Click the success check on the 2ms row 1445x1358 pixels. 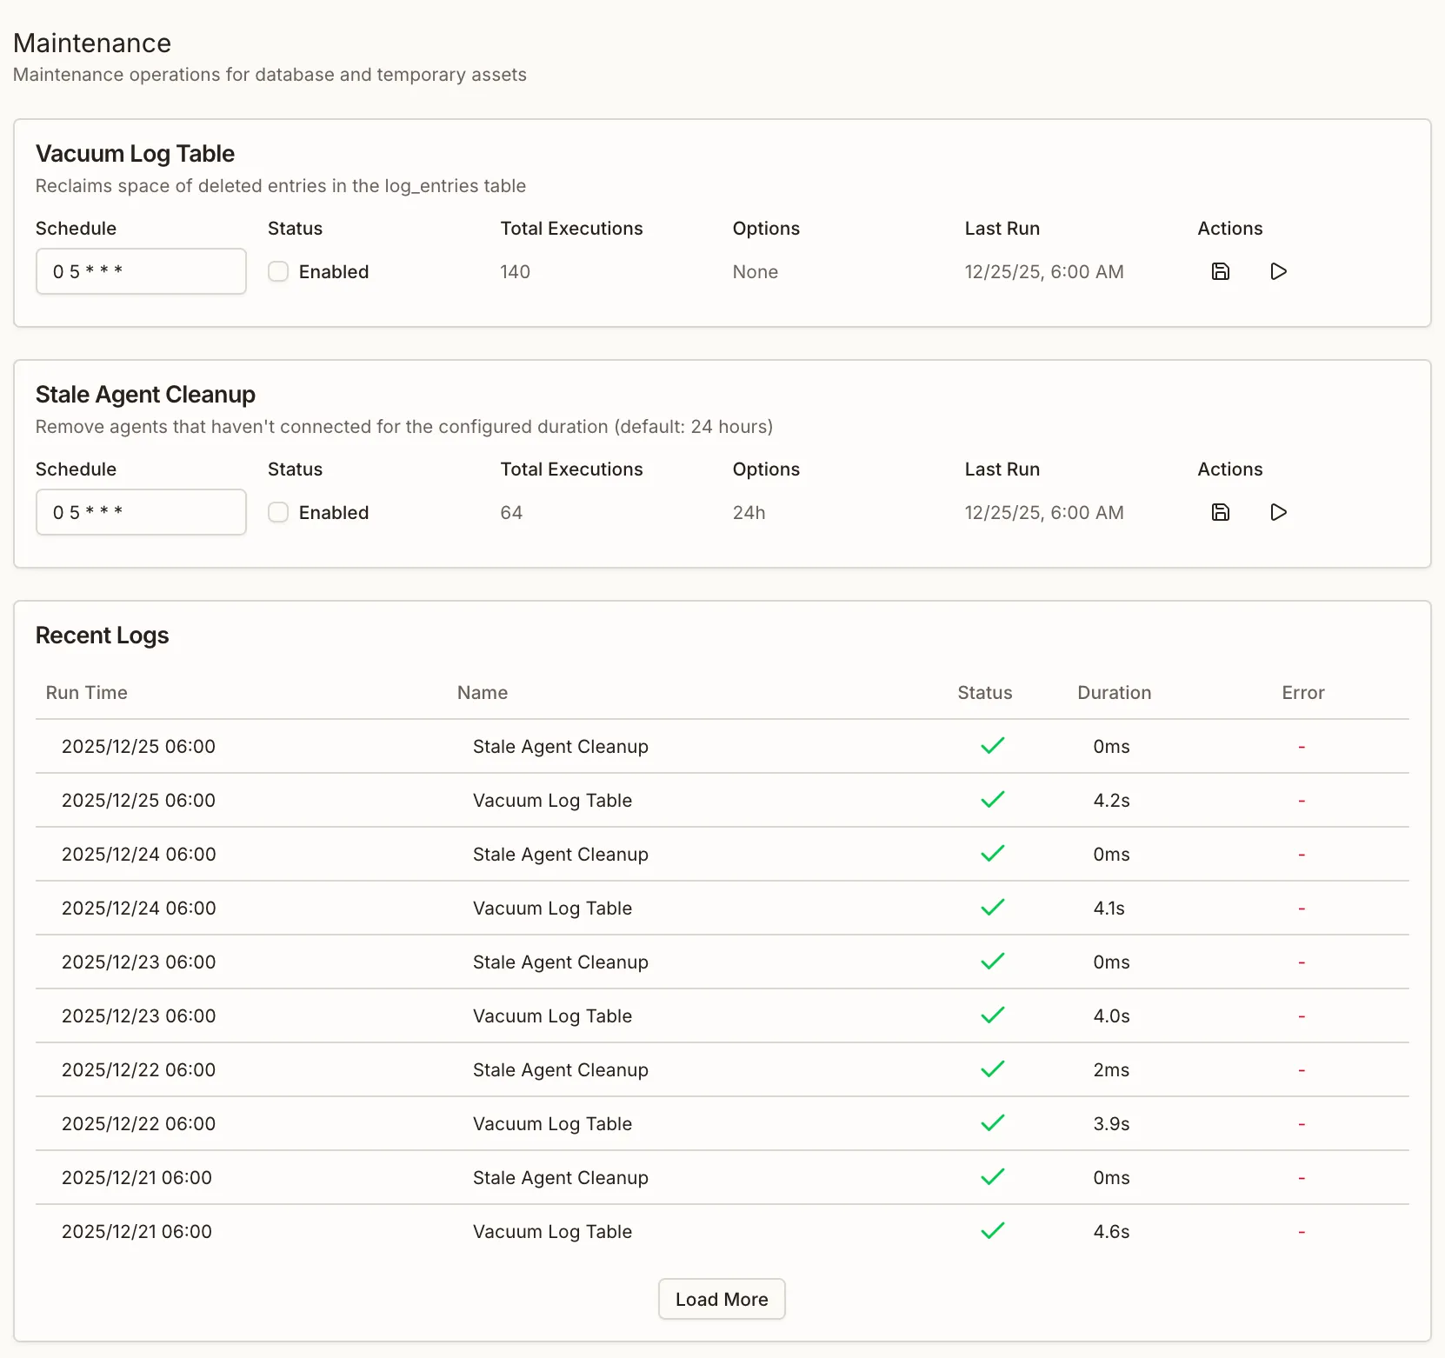click(992, 1069)
